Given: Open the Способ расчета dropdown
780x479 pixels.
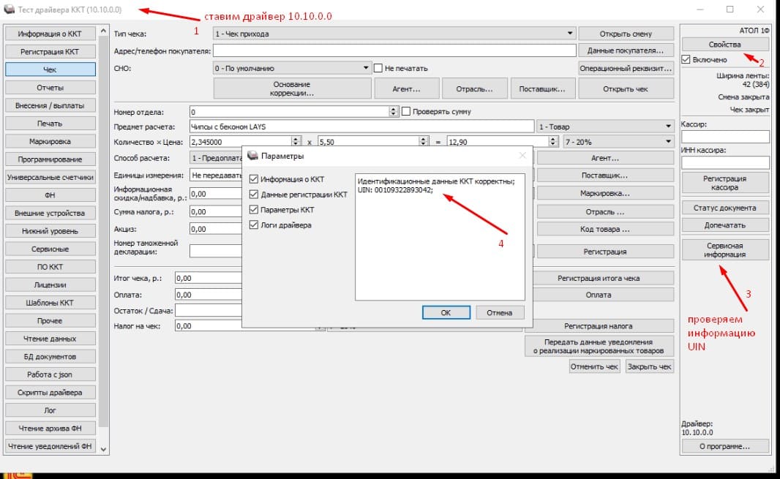Looking at the screenshot, I should (217, 158).
